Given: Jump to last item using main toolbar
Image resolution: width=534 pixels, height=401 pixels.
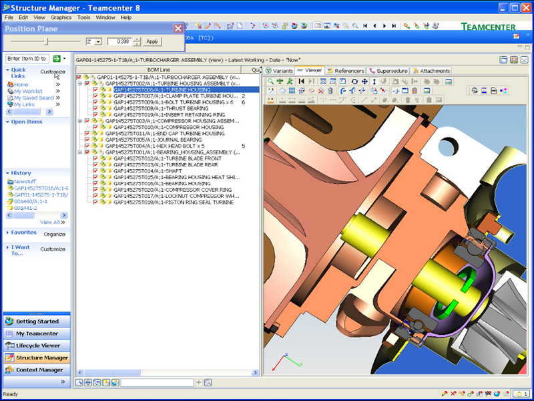Looking at the screenshot, I should (x=394, y=26).
